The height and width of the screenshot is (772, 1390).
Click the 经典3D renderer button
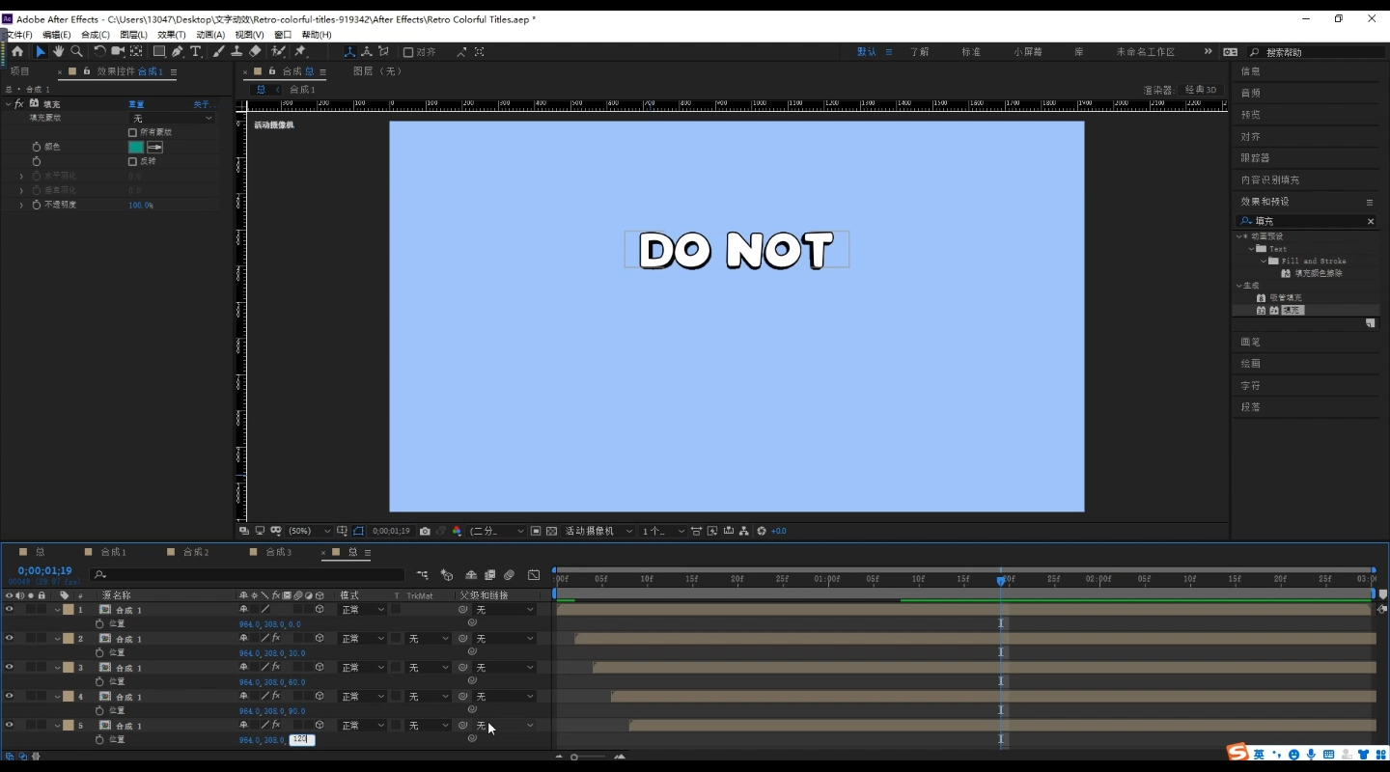coord(1201,90)
